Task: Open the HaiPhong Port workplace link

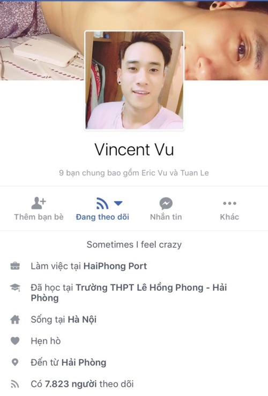Action: (x=115, y=266)
